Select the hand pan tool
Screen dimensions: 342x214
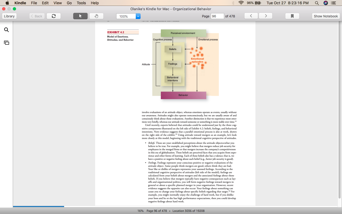pos(96,16)
